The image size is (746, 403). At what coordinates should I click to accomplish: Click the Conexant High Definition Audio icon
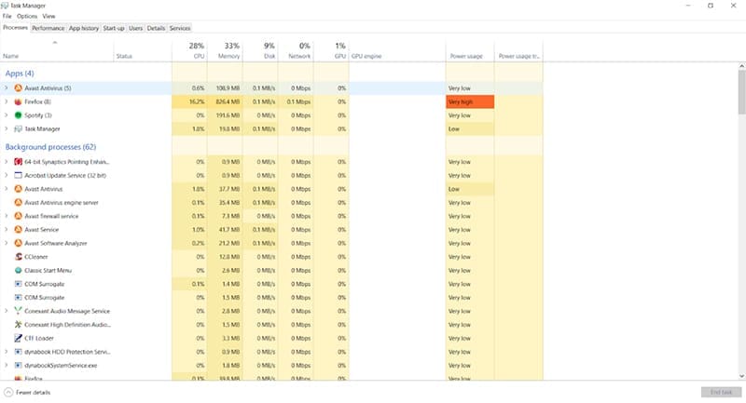[18, 325]
